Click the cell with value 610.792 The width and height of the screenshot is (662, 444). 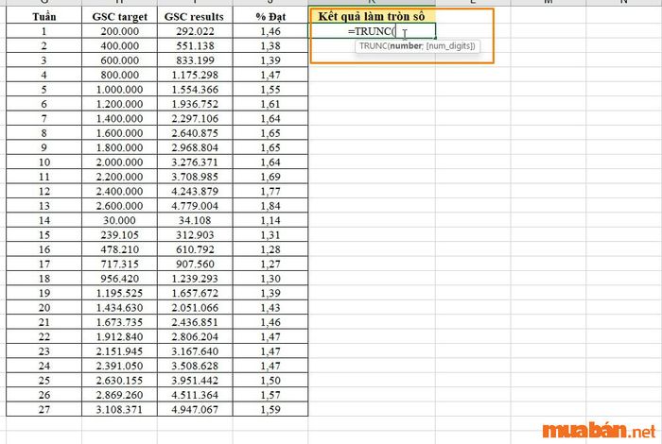click(195, 249)
